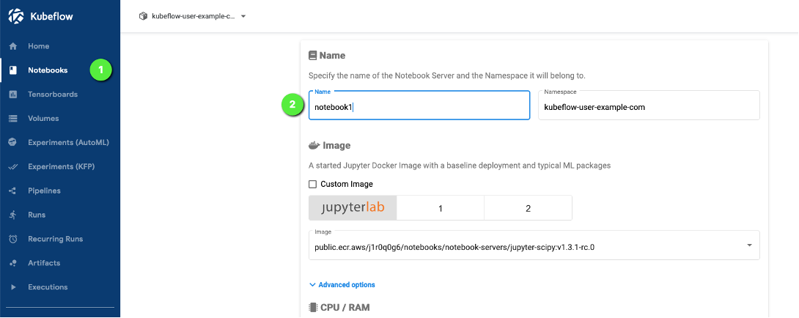Click the Namespace field
The image size is (799, 318).
(x=649, y=106)
